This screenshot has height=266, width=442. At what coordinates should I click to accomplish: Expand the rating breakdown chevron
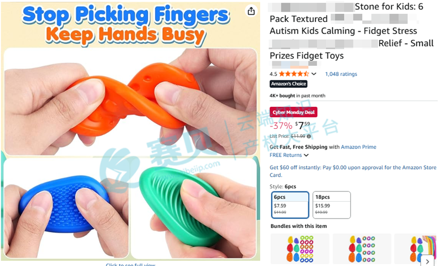314,74
